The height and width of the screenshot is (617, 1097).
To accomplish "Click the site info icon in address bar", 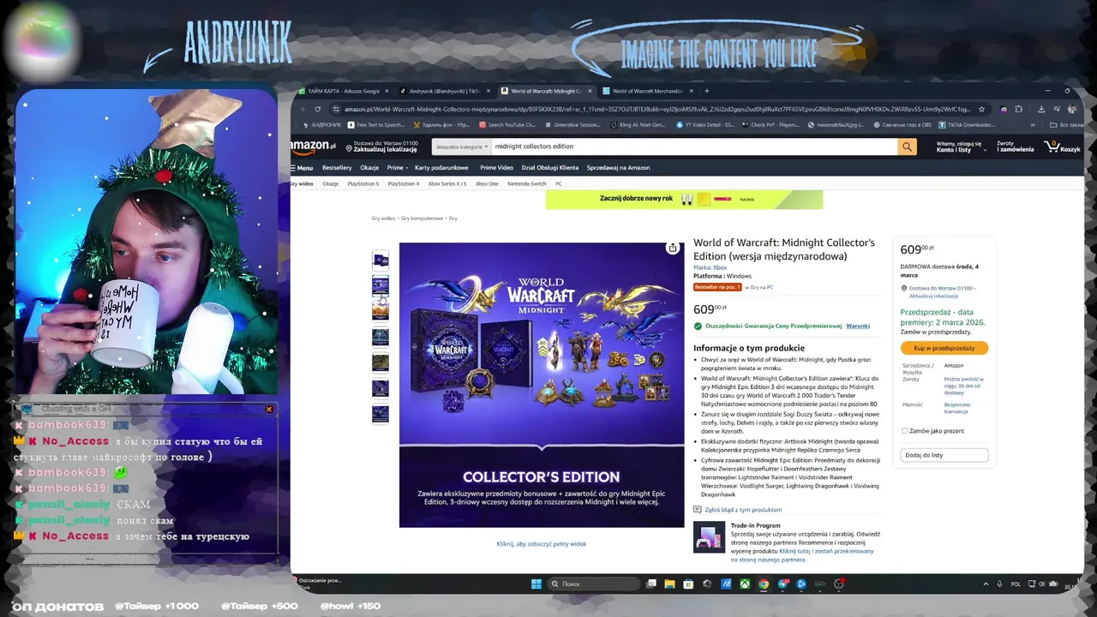I will click(x=336, y=109).
